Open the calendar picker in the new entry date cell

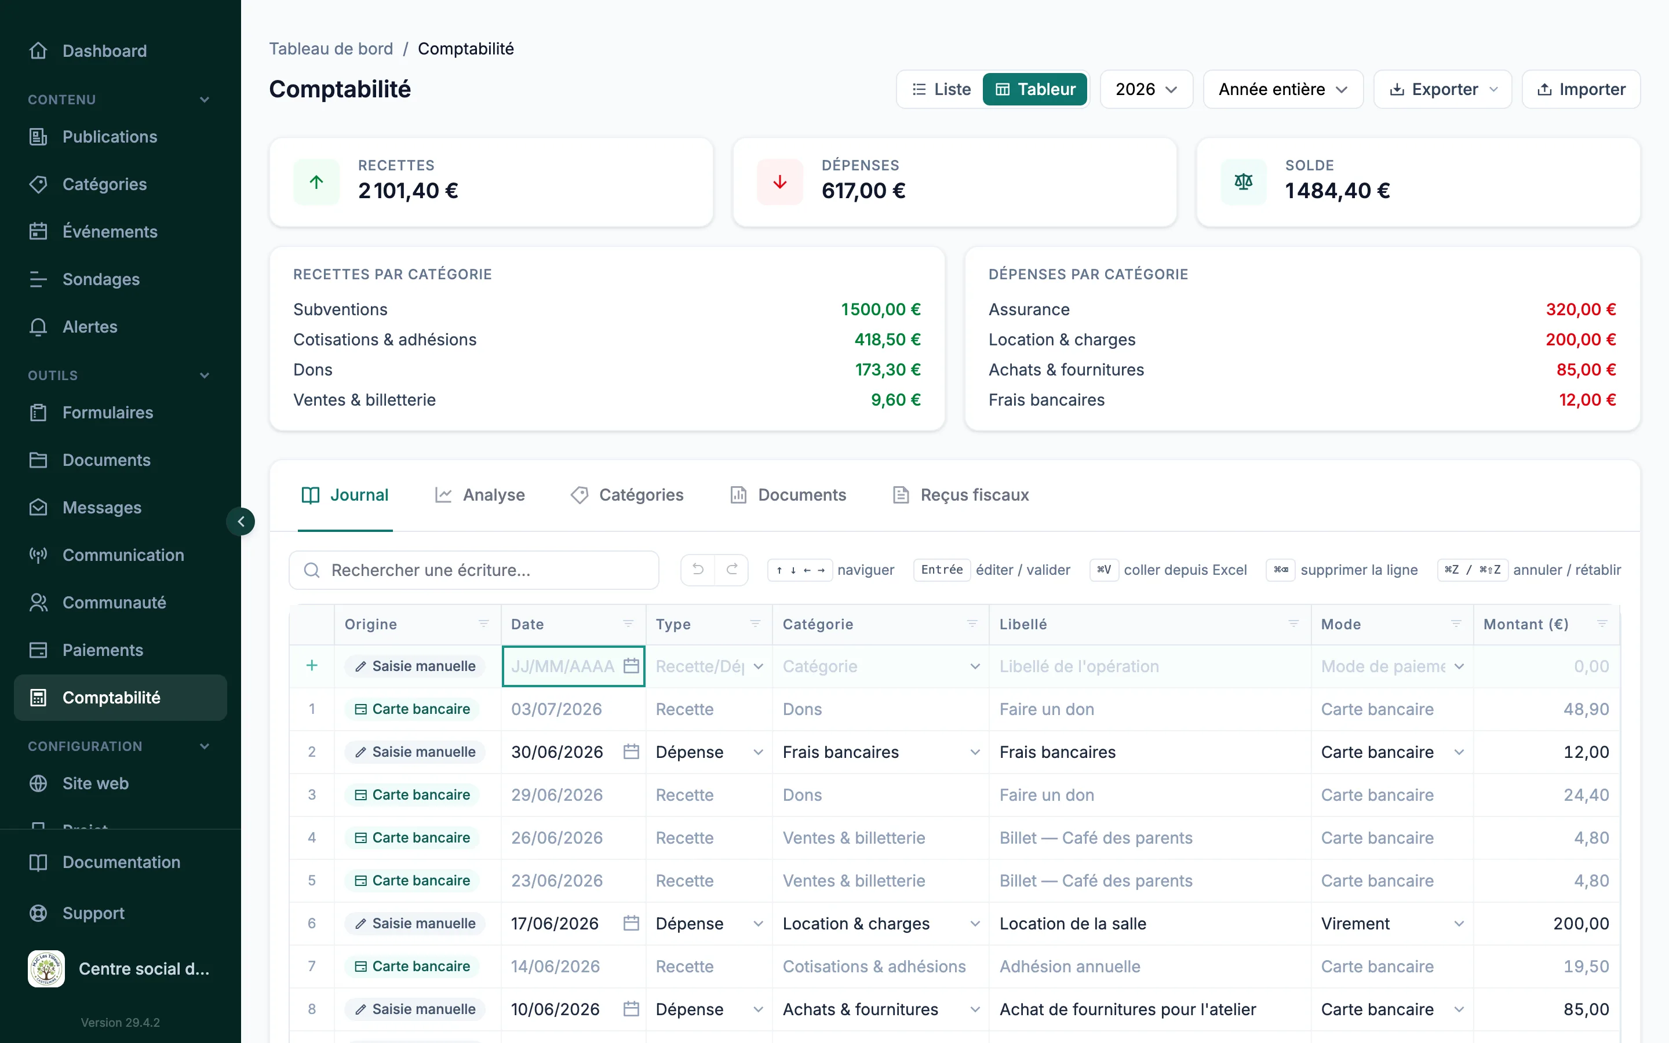(x=631, y=666)
